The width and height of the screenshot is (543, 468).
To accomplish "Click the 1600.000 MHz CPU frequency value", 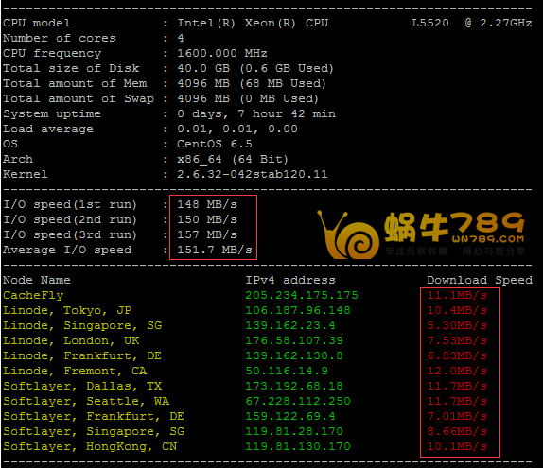I will pyautogui.click(x=222, y=53).
